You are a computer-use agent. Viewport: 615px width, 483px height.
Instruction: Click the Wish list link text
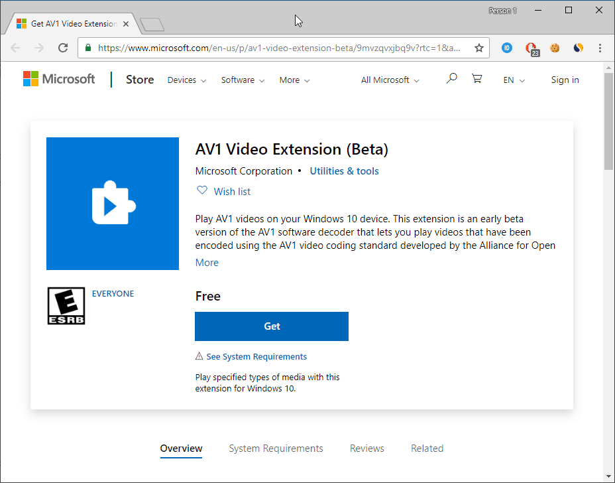click(x=232, y=192)
